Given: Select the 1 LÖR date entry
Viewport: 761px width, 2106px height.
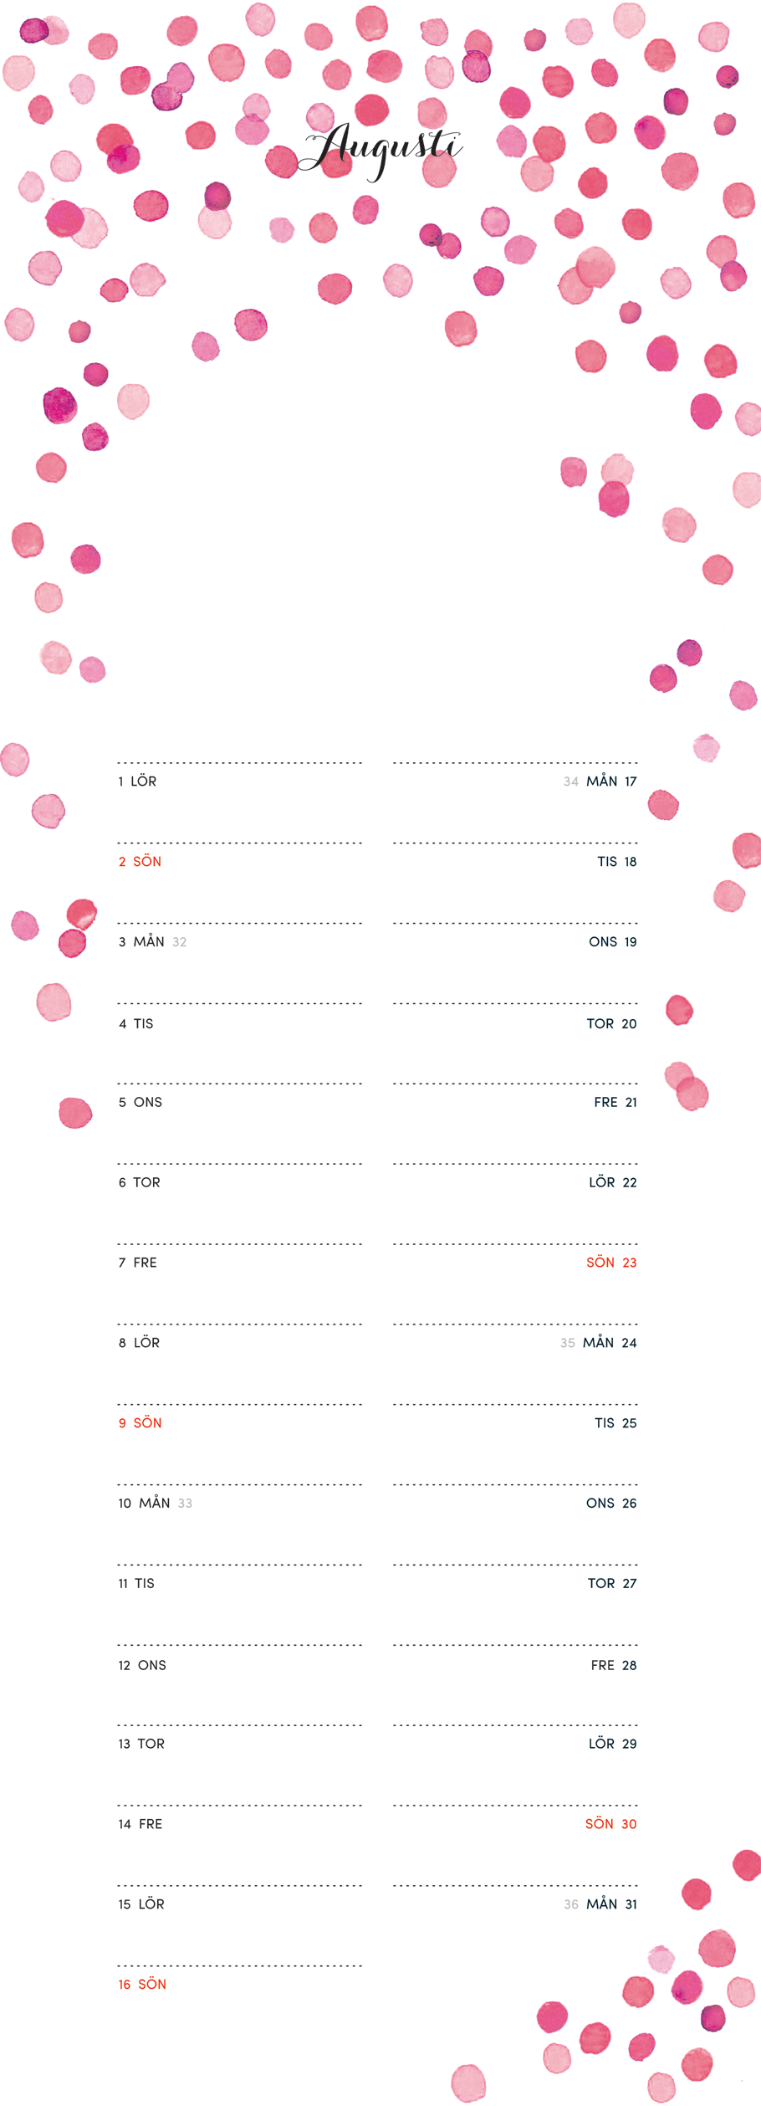Looking at the screenshot, I should (137, 781).
